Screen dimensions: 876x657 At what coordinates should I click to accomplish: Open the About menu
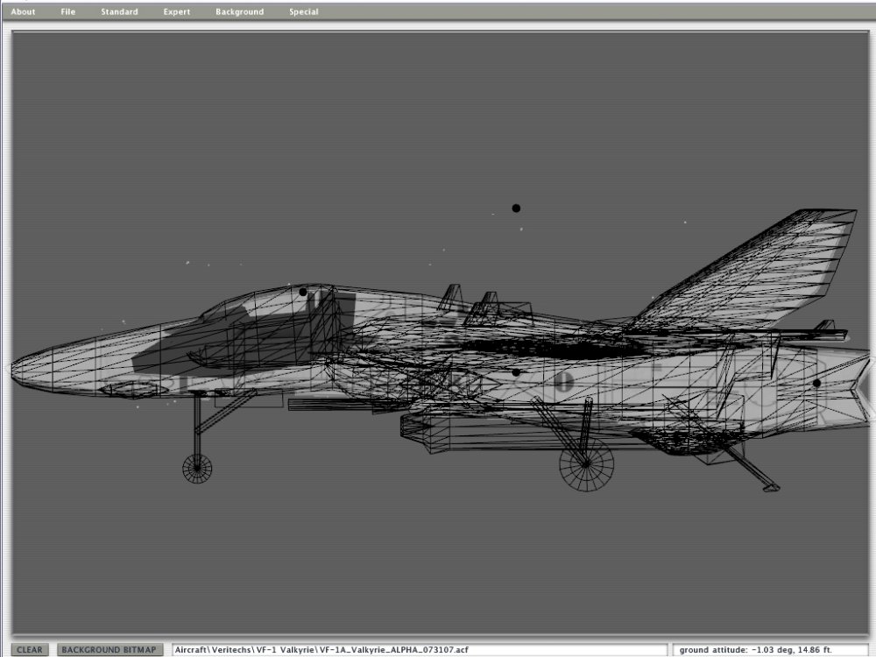[x=23, y=11]
